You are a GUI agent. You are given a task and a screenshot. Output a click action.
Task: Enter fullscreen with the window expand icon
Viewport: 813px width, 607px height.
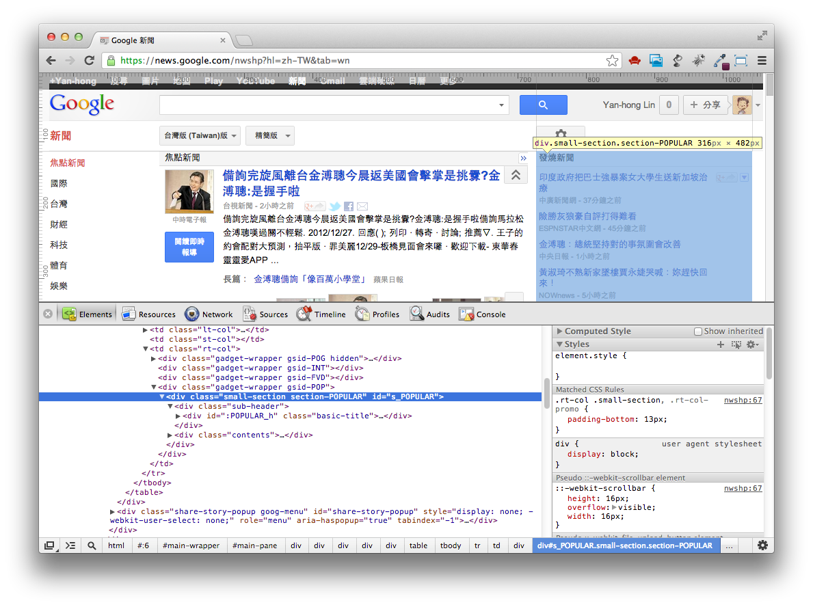762,36
